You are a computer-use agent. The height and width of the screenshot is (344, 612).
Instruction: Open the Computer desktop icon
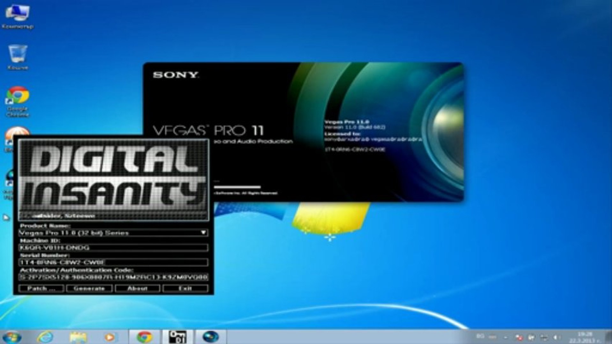click(18, 17)
